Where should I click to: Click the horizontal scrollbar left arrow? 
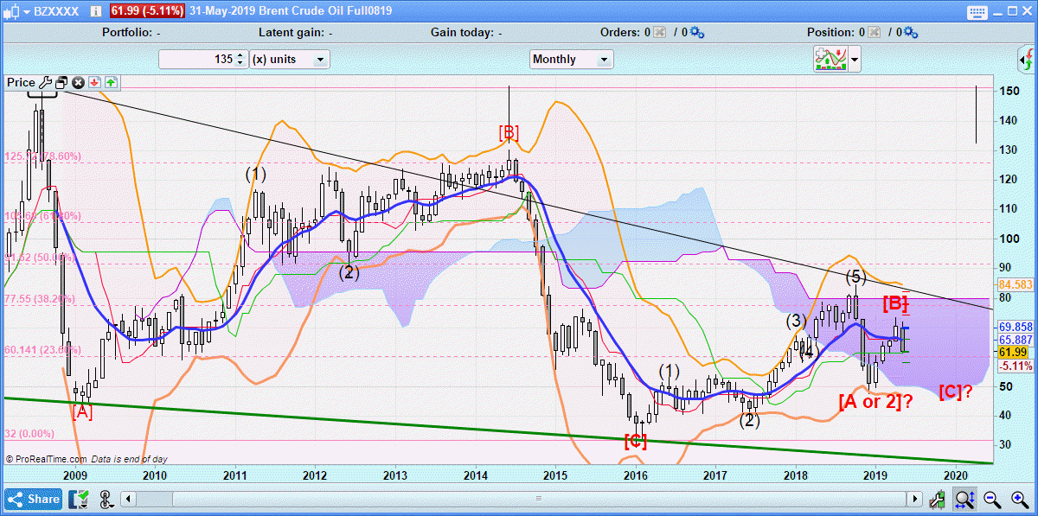127,499
